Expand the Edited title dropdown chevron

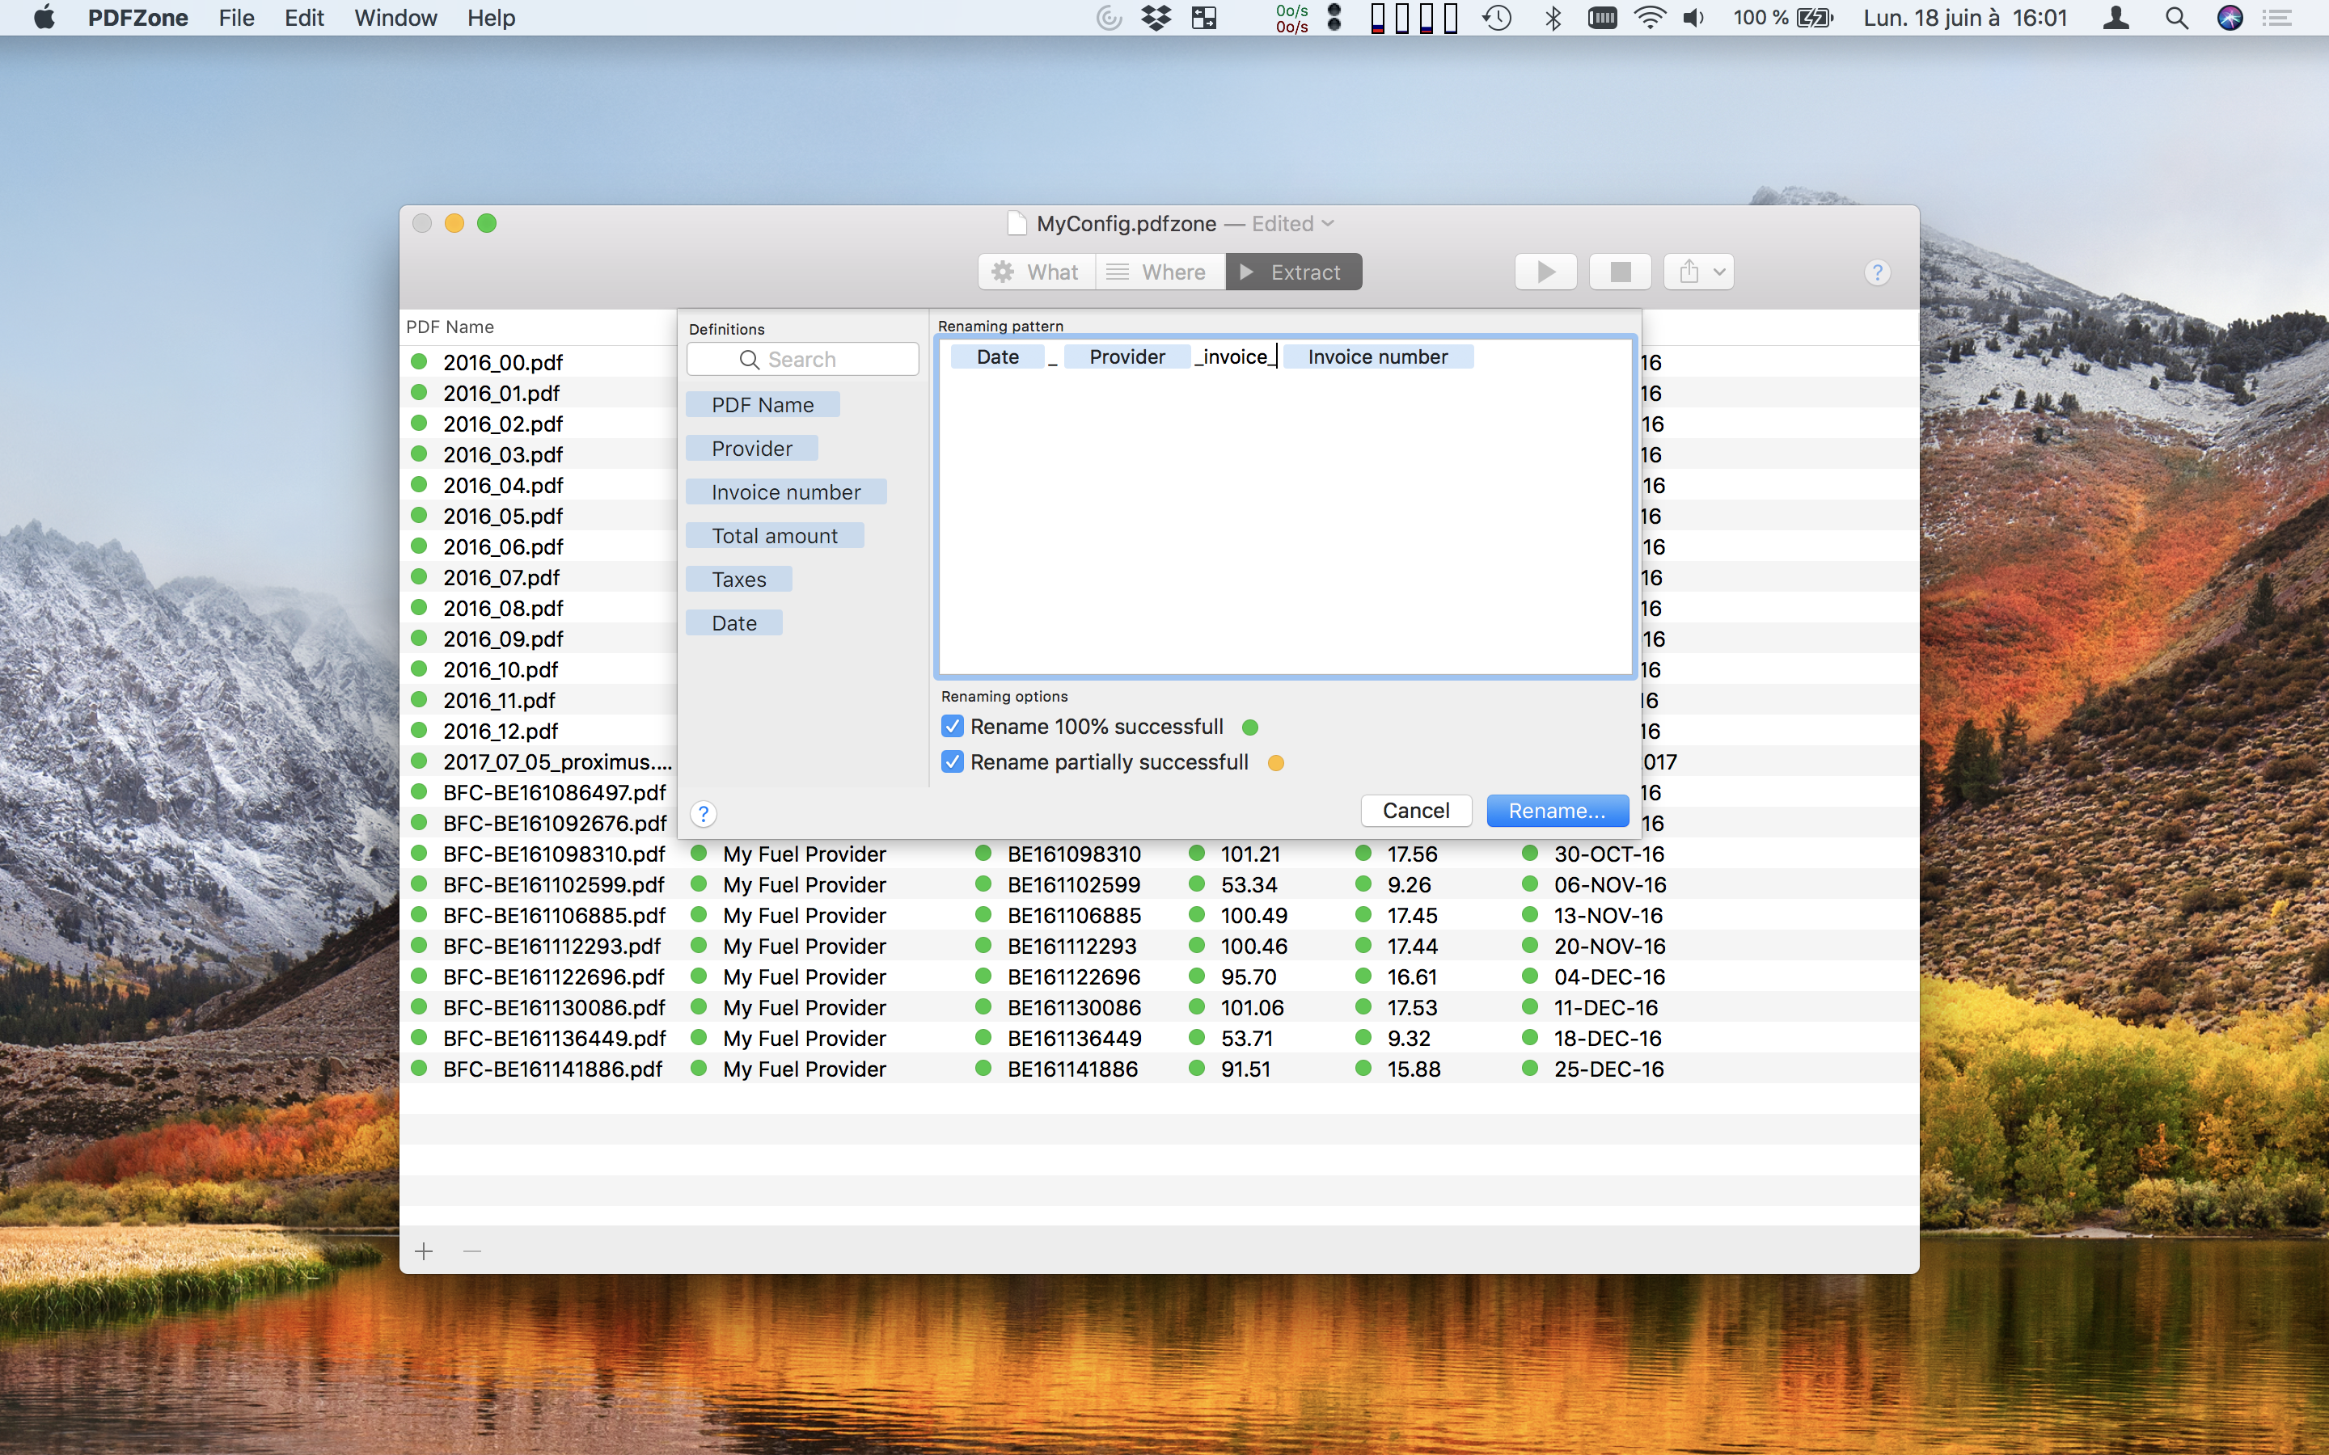(x=1329, y=223)
